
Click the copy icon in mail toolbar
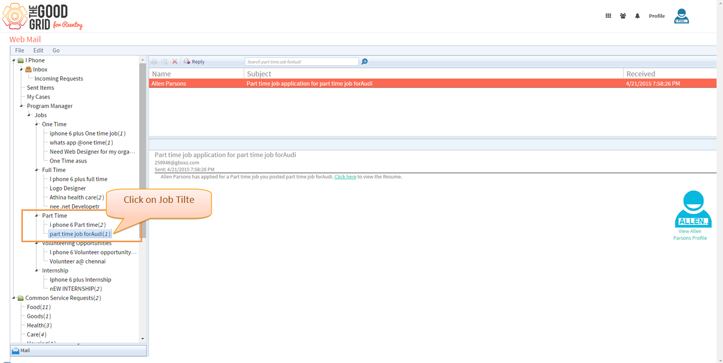coord(164,62)
